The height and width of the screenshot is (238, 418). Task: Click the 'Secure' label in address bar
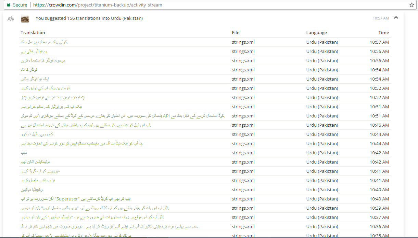(x=20, y=5)
